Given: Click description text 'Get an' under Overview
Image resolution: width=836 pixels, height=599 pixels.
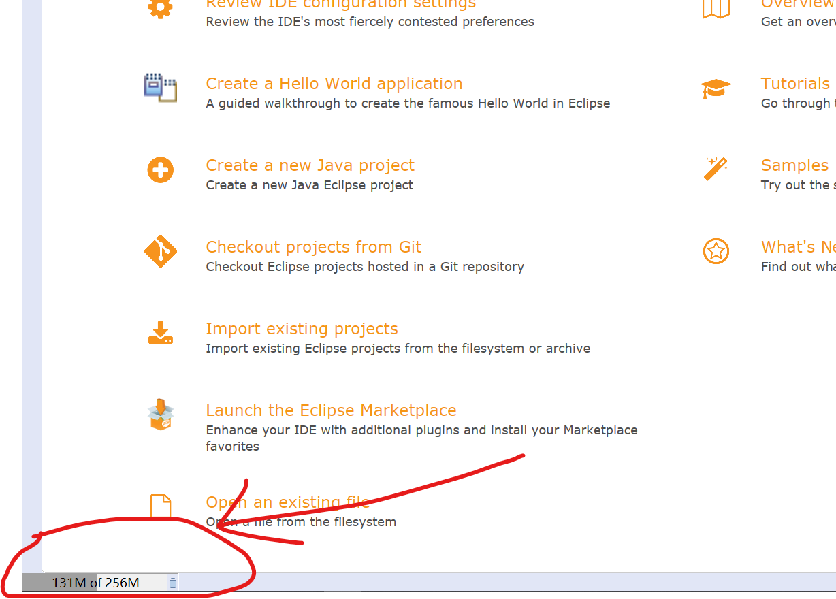Looking at the screenshot, I should [x=781, y=22].
